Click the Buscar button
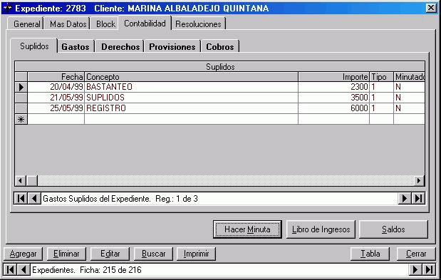 [153, 254]
